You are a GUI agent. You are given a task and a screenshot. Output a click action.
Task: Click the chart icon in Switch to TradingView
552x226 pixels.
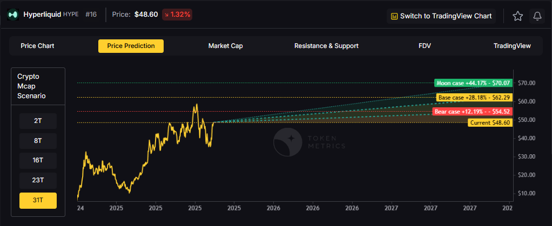(x=394, y=16)
